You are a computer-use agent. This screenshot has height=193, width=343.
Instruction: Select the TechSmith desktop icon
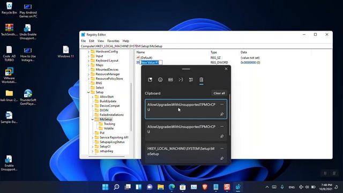point(9,30)
